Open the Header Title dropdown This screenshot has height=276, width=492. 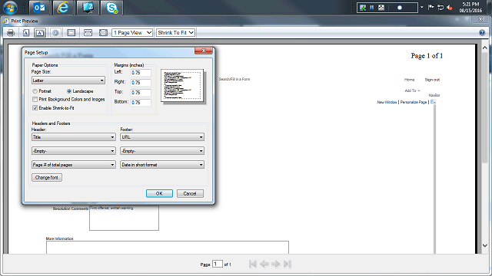pyautogui.click(x=74, y=137)
